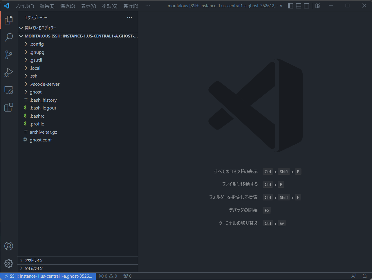The width and height of the screenshot is (372, 280).
Task: Open the Source Control view
Action: [9, 55]
